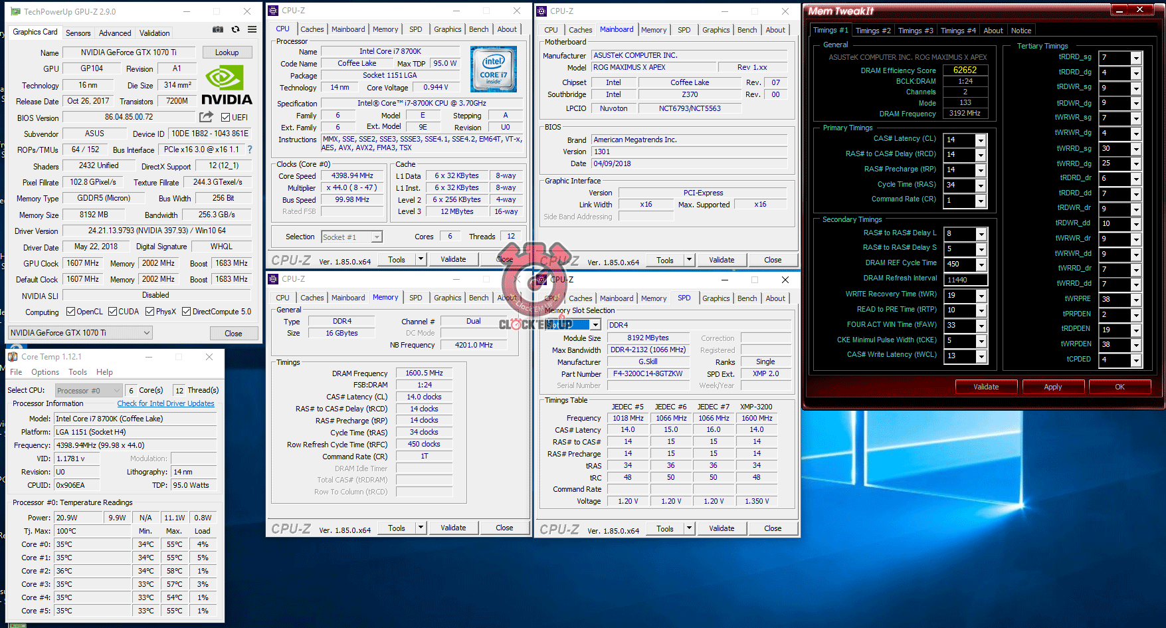This screenshot has width=1166, height=628.
Task: Open the GeForce GTX 1070 Ti GPU dropdown
Action: [81, 333]
